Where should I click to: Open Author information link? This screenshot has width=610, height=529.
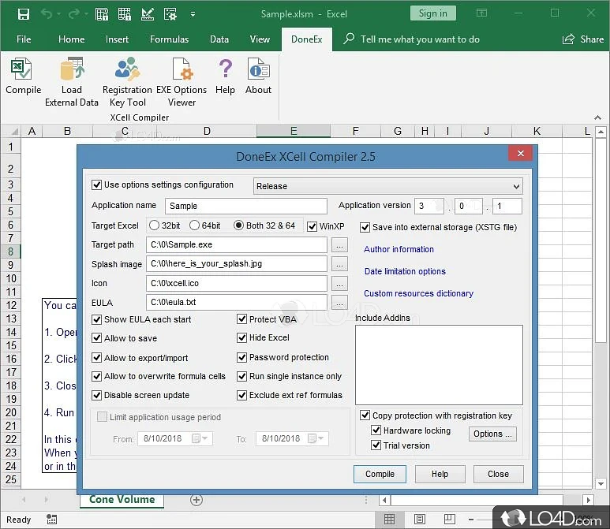pos(399,249)
